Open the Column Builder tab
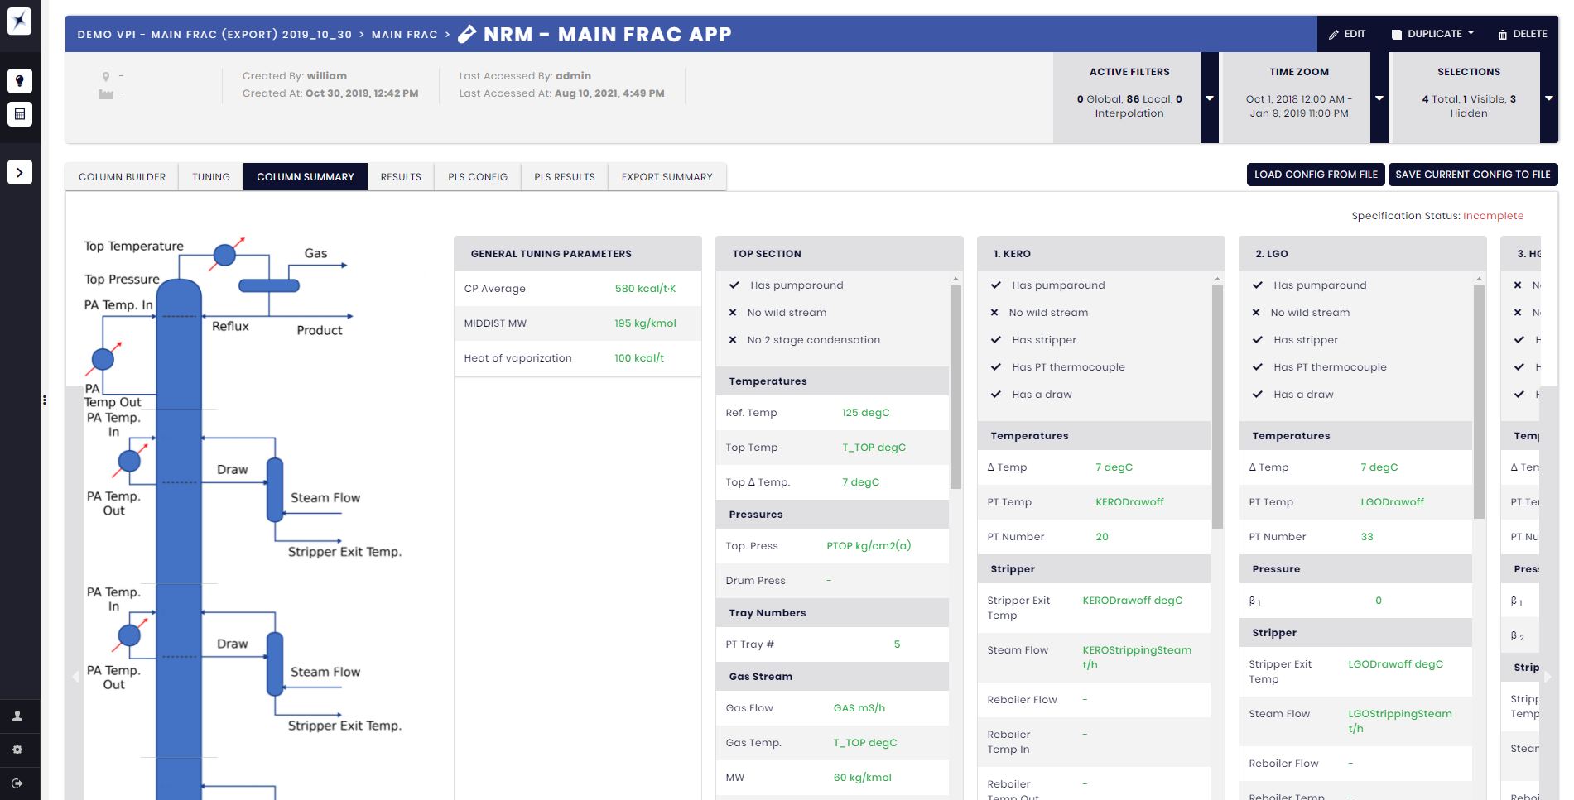The image size is (1574, 800). [122, 177]
